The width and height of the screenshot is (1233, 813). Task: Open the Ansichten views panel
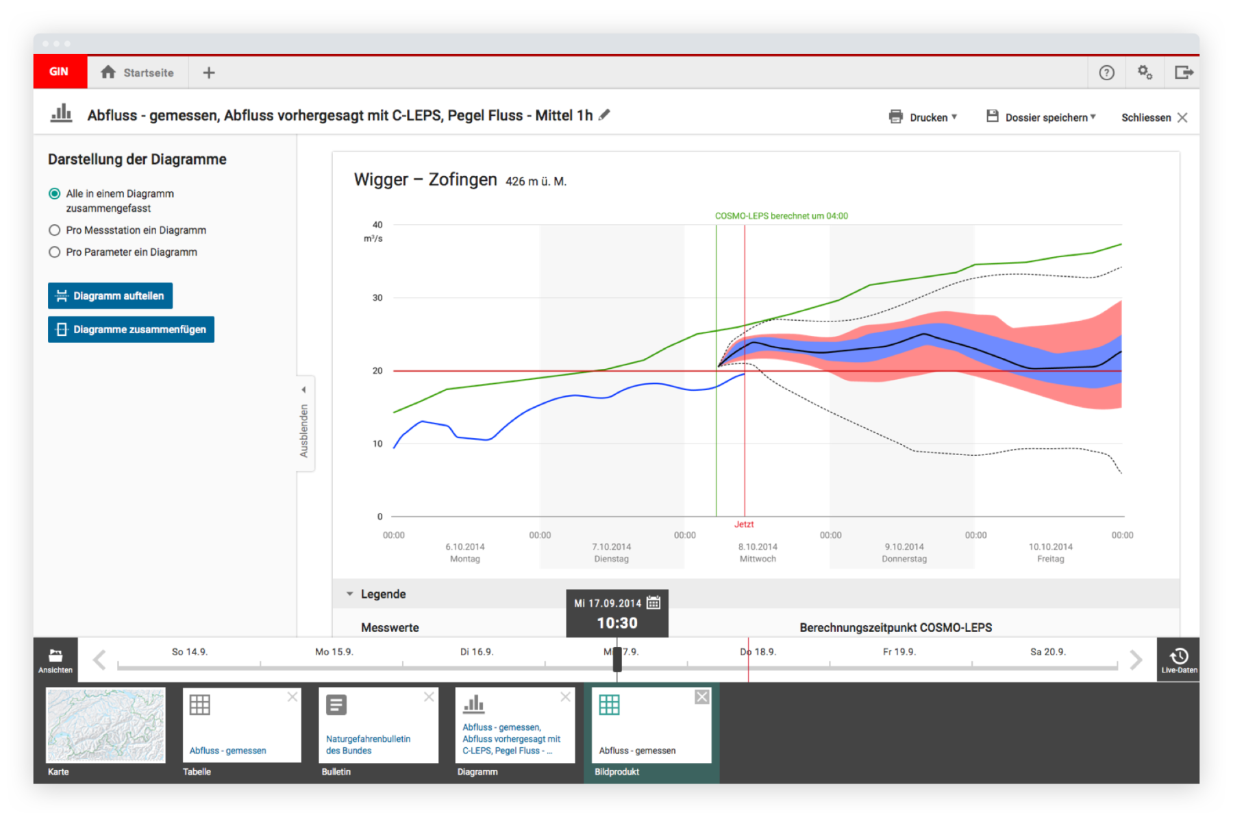coord(55,659)
